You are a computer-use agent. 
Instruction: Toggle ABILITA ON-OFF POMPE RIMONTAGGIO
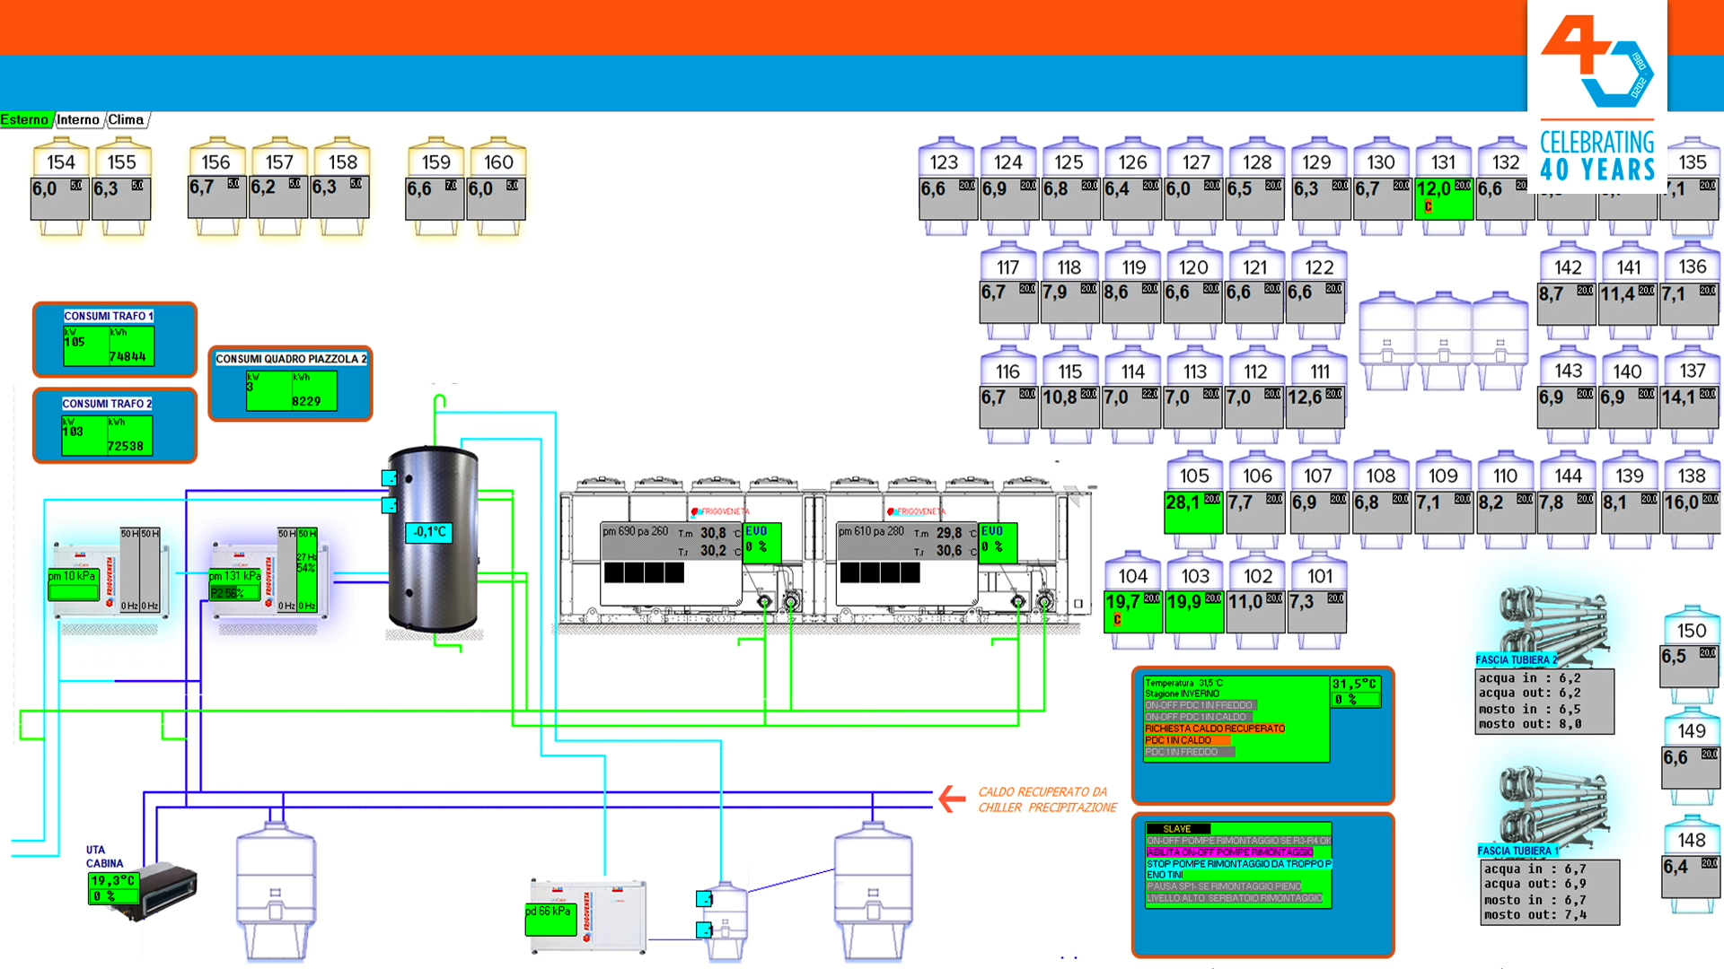[x=1228, y=852]
